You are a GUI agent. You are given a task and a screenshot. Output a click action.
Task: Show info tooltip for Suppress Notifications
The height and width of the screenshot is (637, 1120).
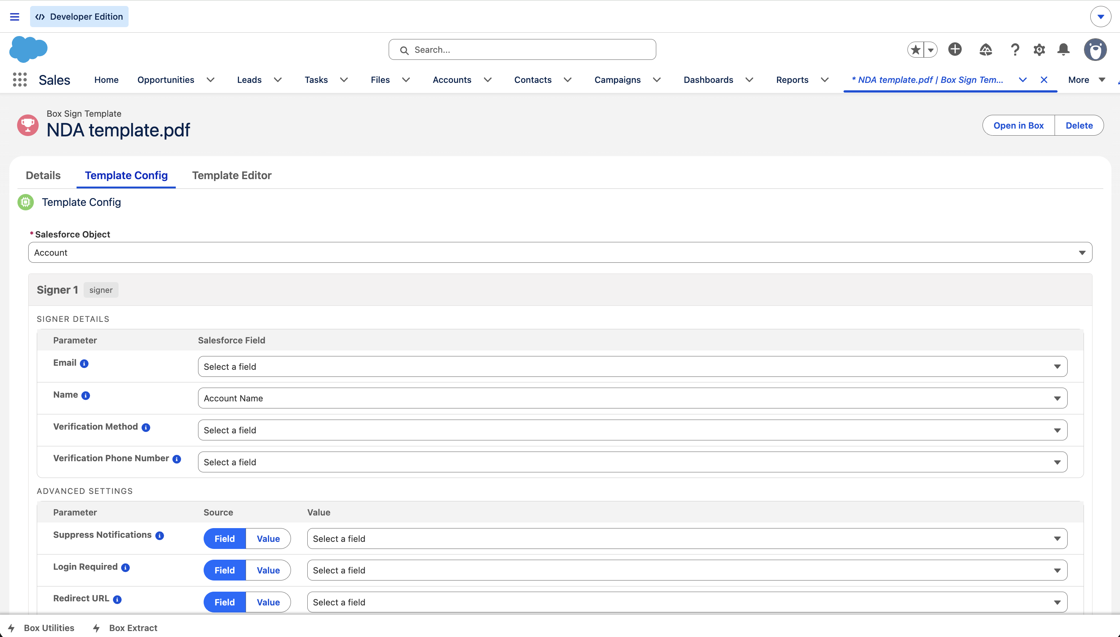click(160, 536)
